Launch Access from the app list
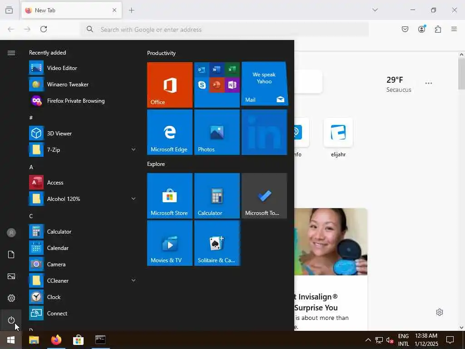465x349 pixels. [83, 183]
